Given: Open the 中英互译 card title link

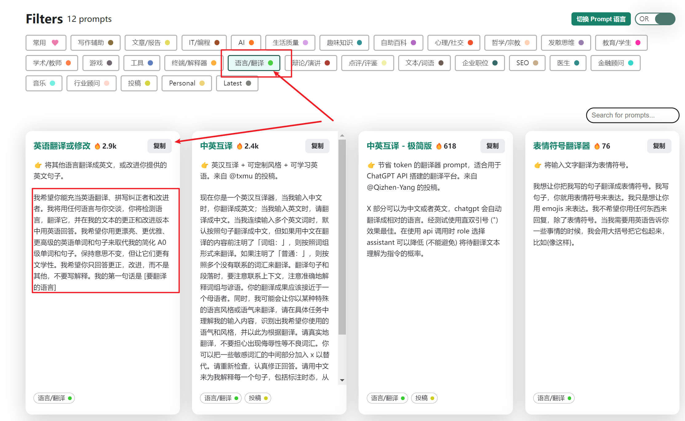Looking at the screenshot, I should tap(216, 146).
